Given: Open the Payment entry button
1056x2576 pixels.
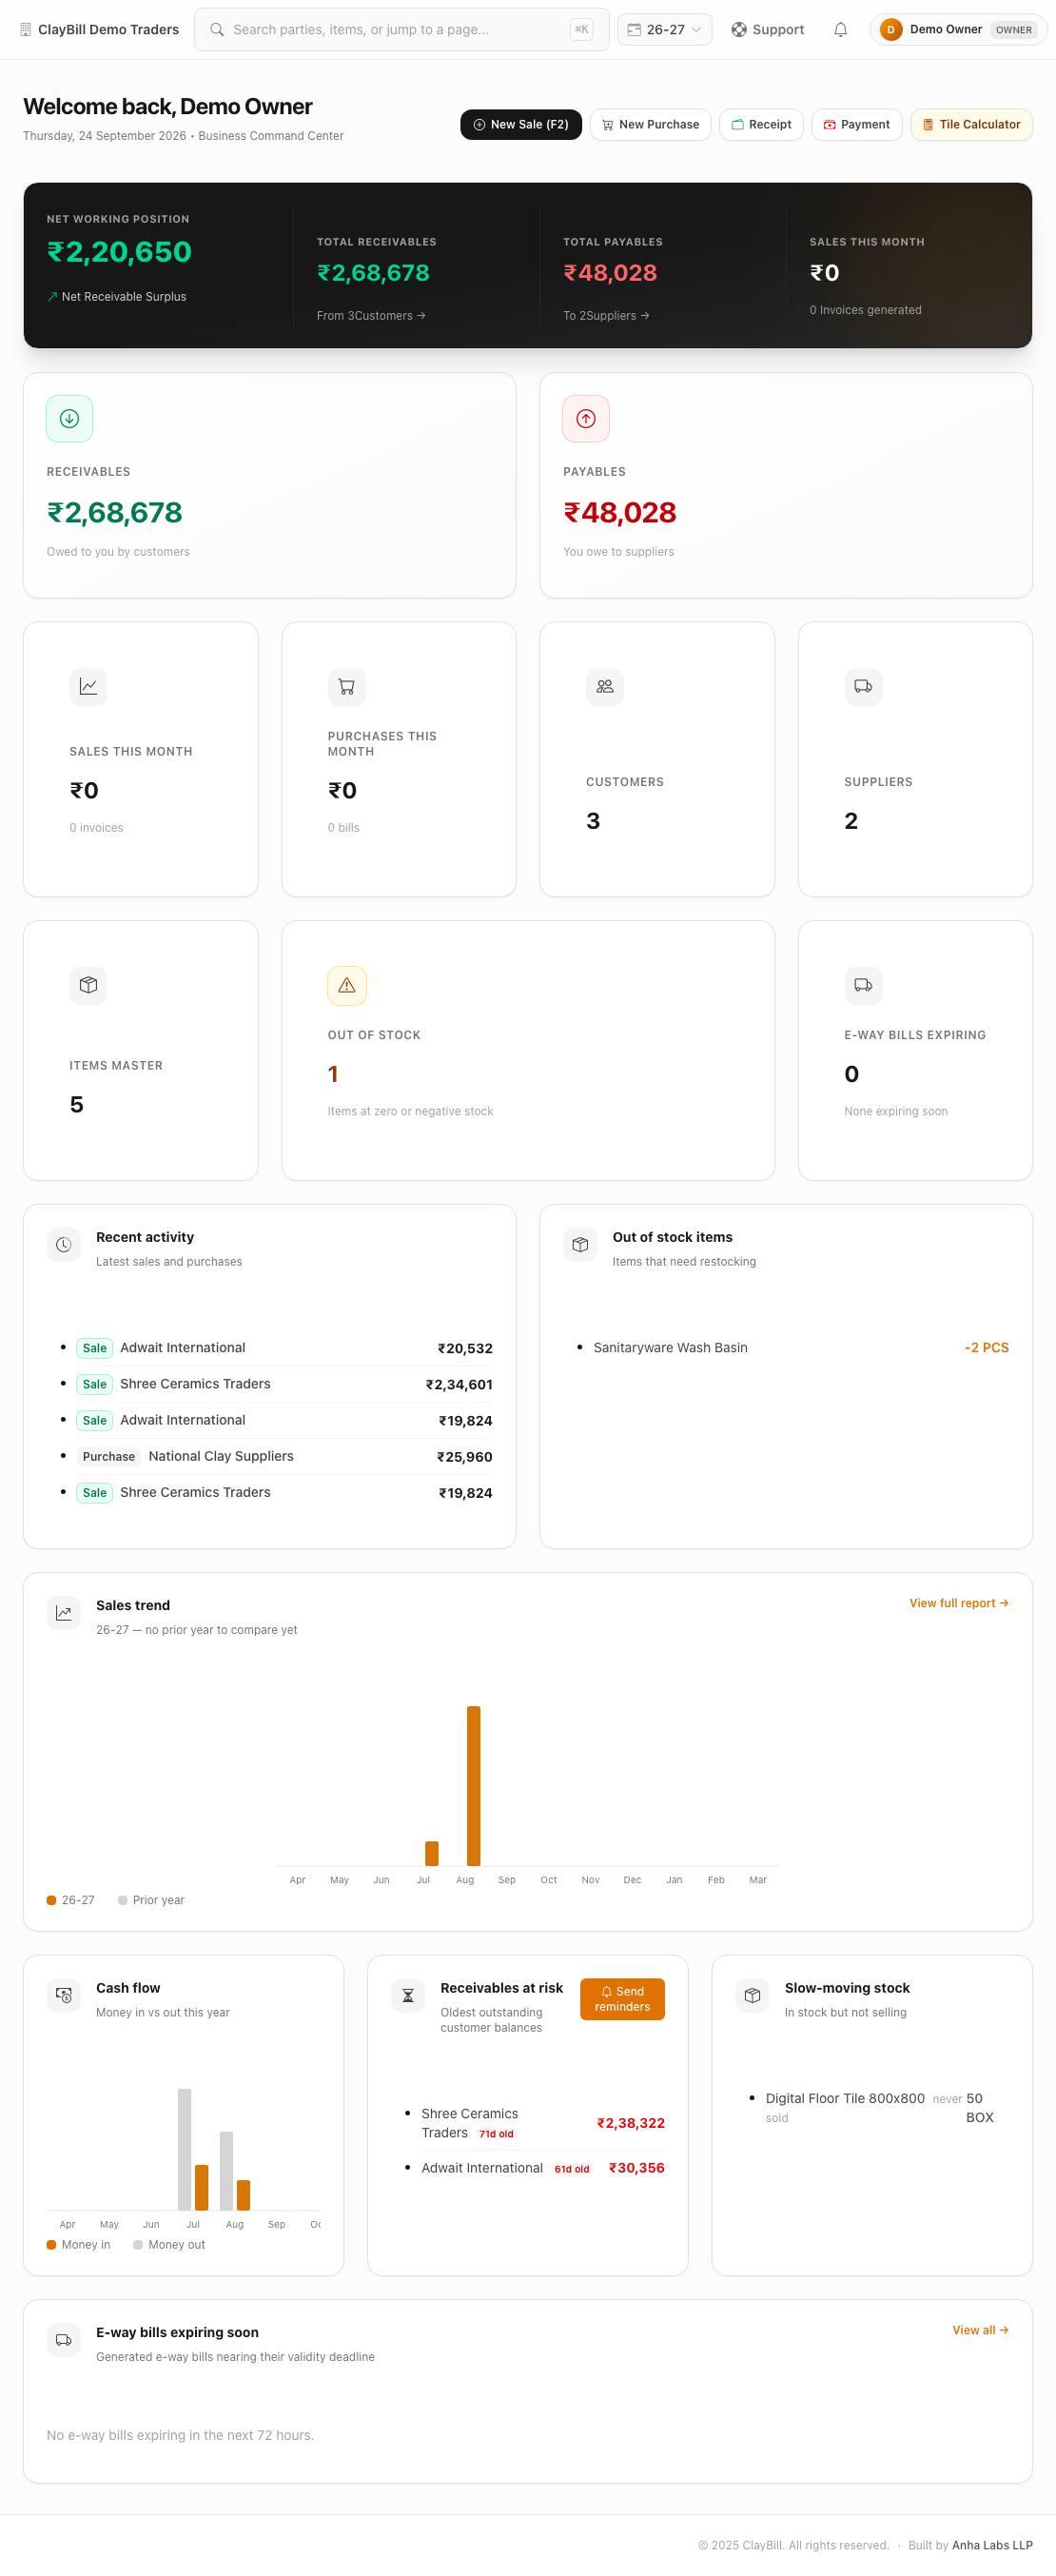Looking at the screenshot, I should [857, 125].
